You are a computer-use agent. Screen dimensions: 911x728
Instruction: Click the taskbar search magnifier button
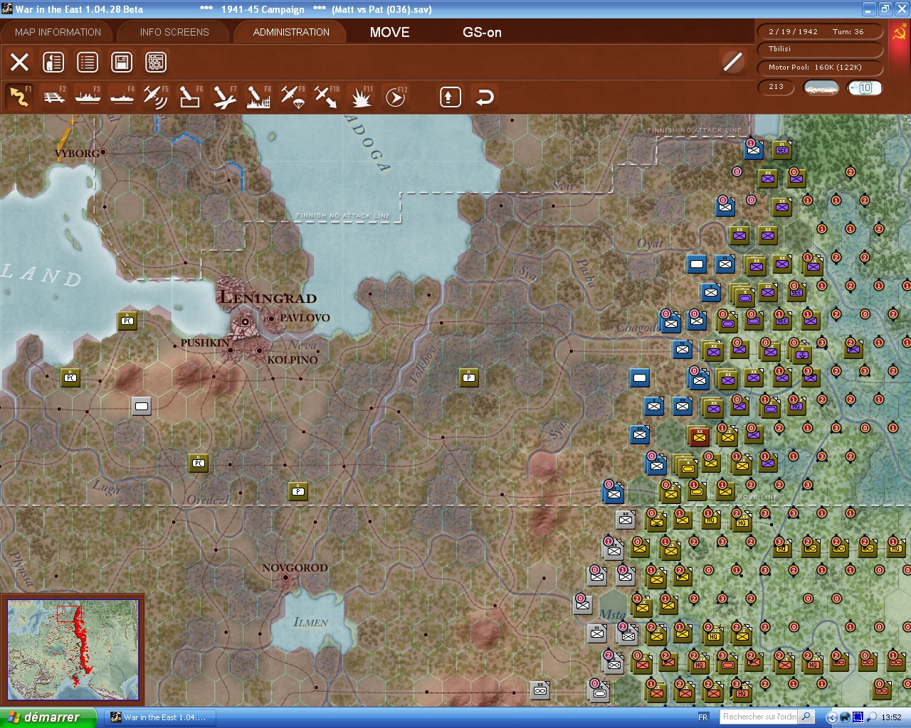point(806,717)
